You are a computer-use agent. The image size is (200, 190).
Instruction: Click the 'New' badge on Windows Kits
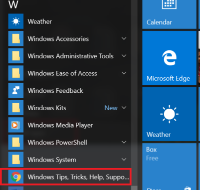(111, 108)
